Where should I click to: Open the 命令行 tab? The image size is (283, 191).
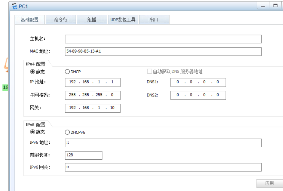pyautogui.click(x=61, y=20)
